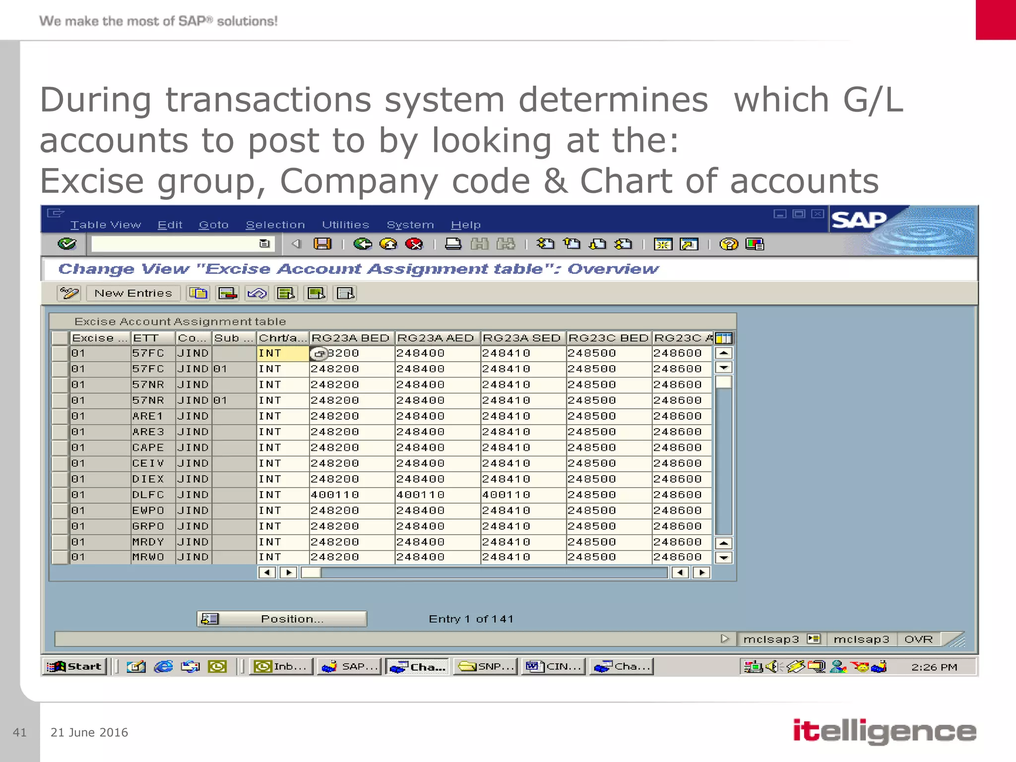Click the Select All icon

click(x=286, y=293)
